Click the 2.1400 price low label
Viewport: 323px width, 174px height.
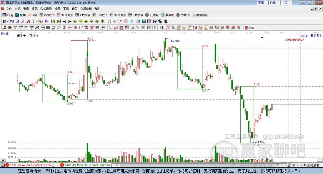[x=260, y=142]
